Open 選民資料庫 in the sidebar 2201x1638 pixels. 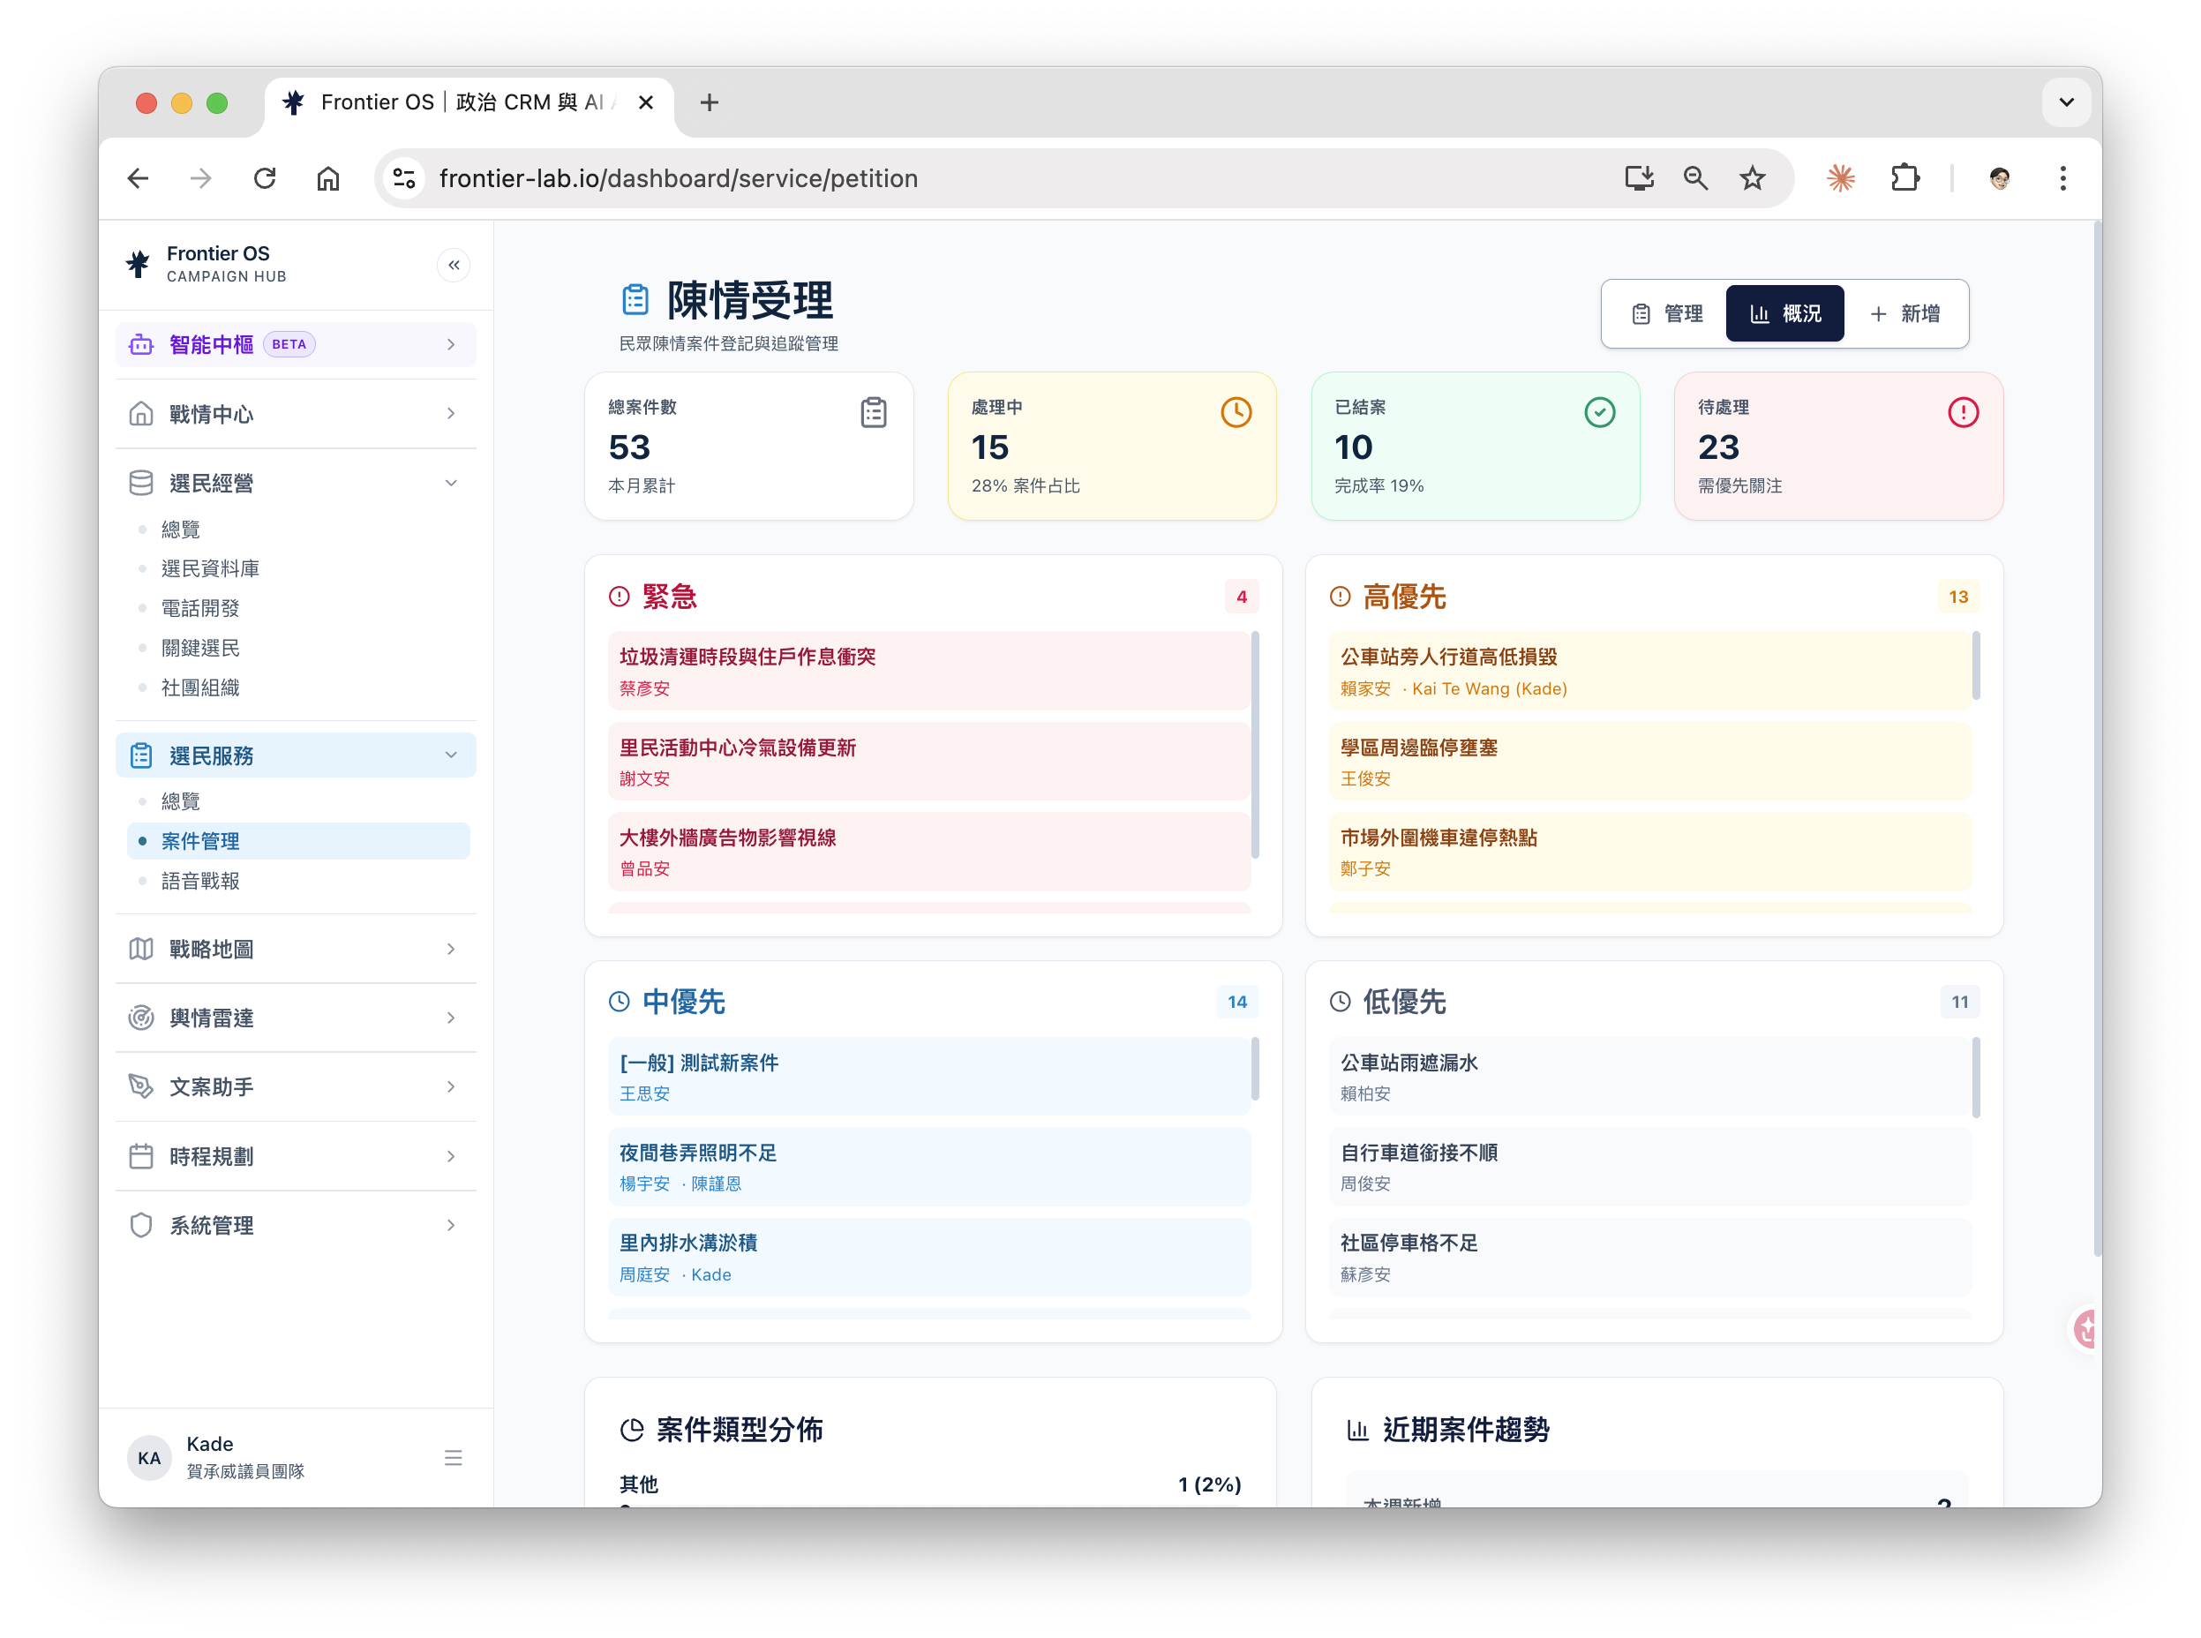[298, 568]
